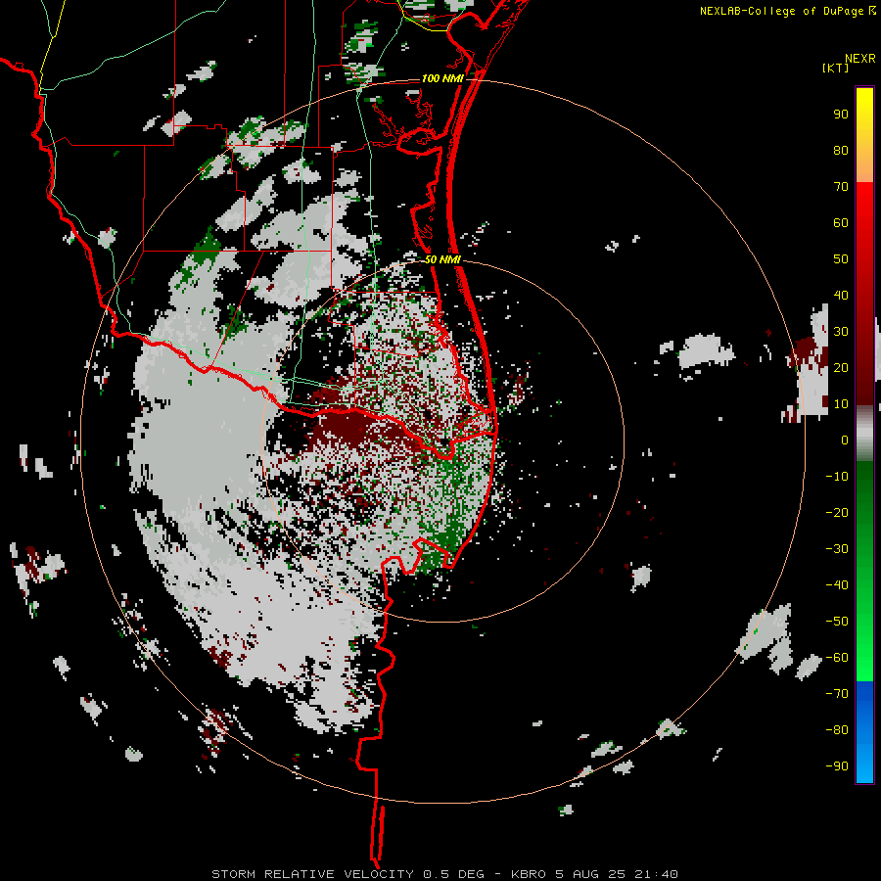881x881 pixels.
Task: Click the -20 value on the velocity scale
Action: point(837,512)
